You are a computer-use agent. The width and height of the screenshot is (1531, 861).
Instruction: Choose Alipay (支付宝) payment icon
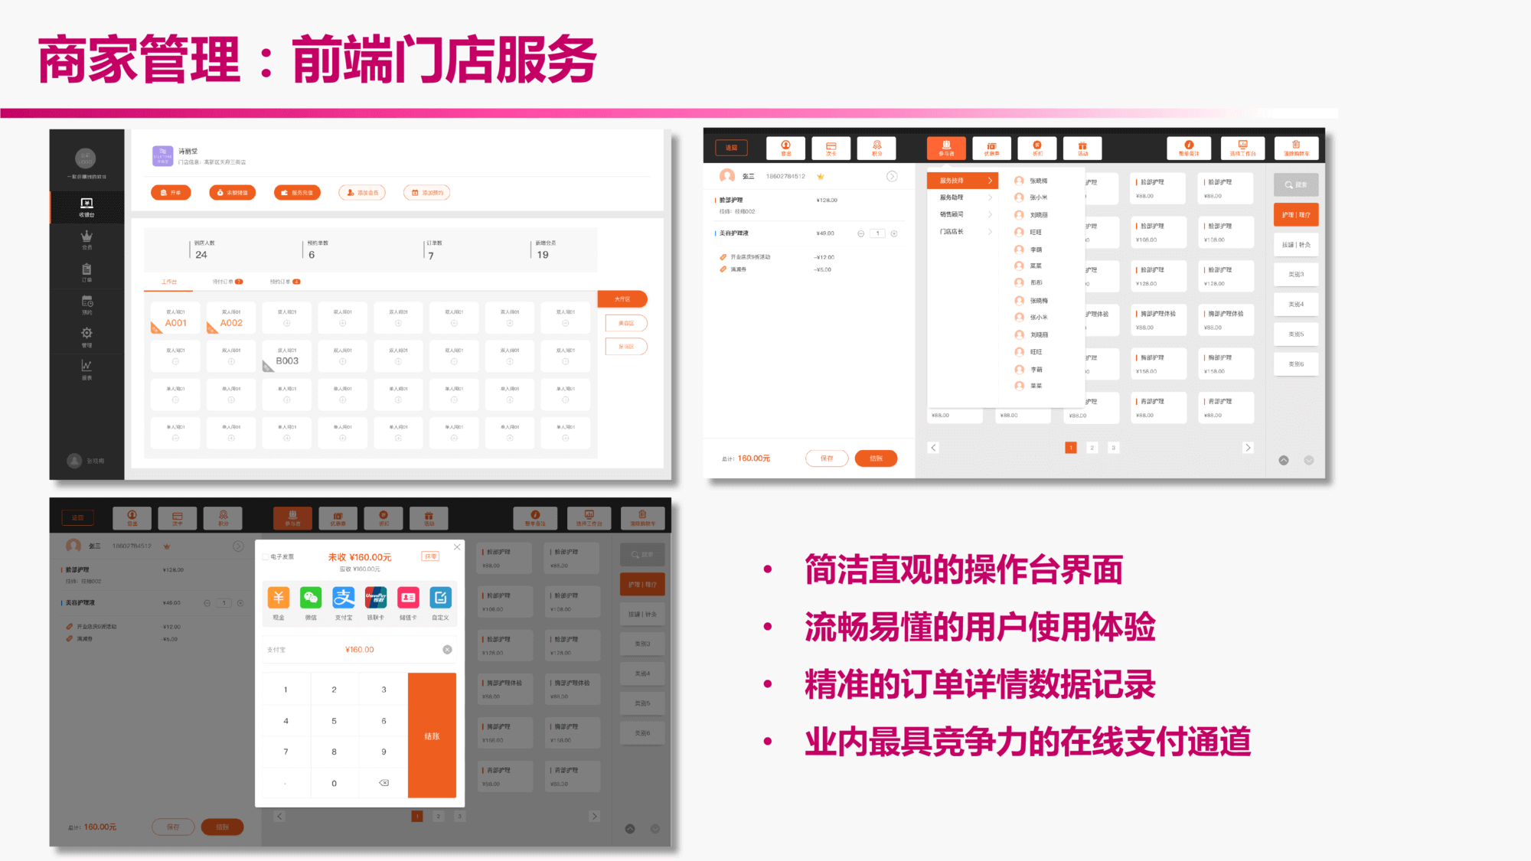click(344, 598)
